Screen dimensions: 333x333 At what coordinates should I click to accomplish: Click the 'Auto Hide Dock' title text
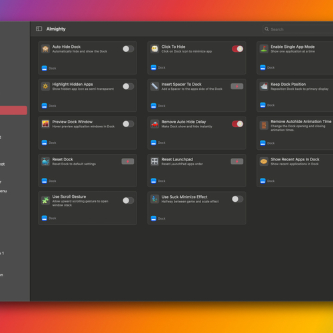(67, 47)
